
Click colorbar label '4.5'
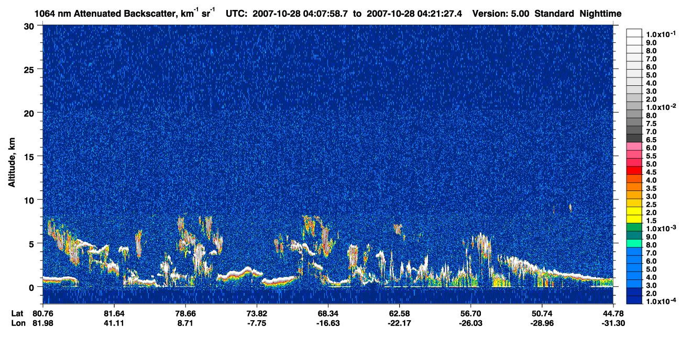pos(651,172)
